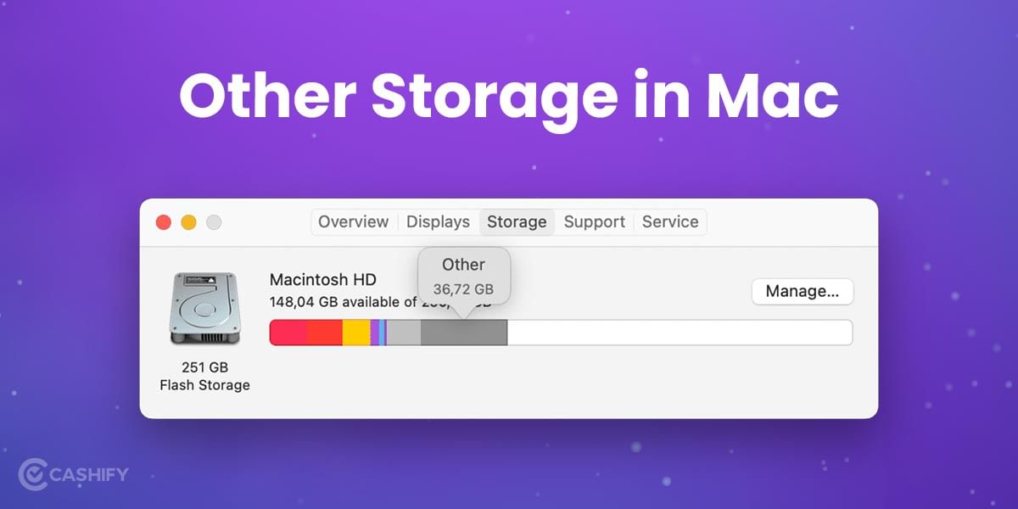The width and height of the screenshot is (1018, 509).
Task: Open the Service tab
Action: point(670,221)
